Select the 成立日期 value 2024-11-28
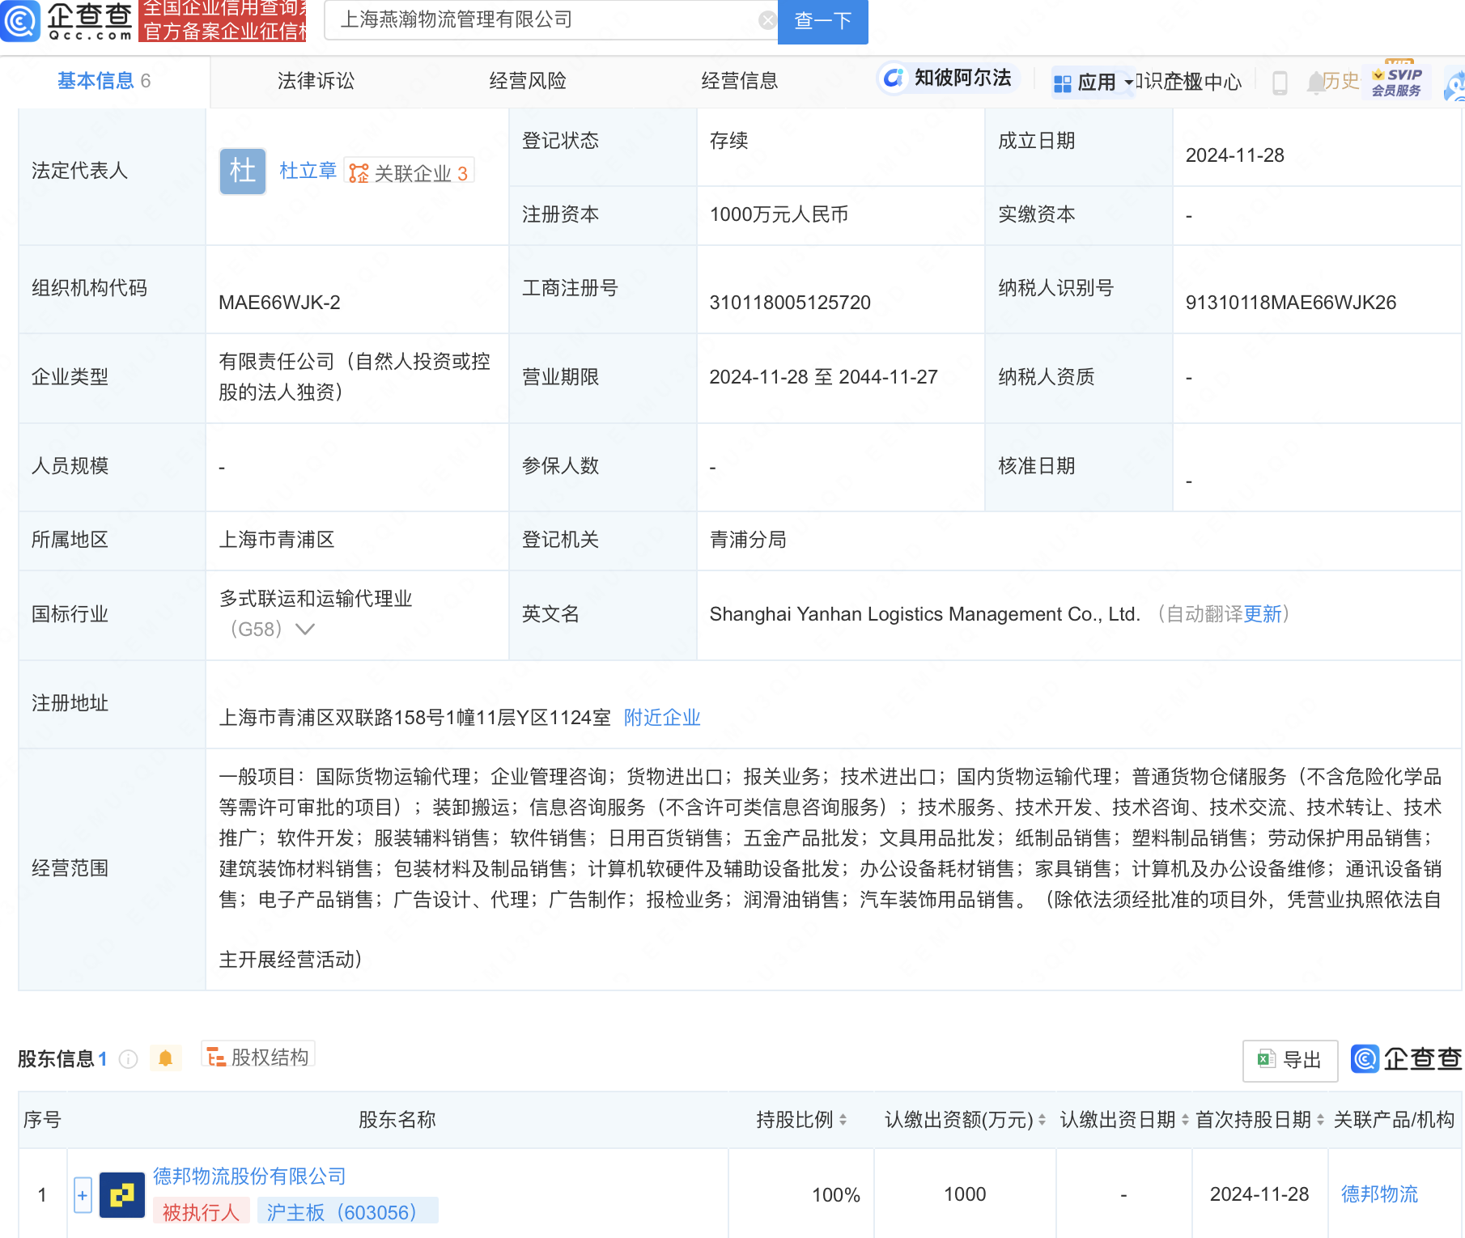Viewport: 1465px width, 1238px height. coord(1235,155)
